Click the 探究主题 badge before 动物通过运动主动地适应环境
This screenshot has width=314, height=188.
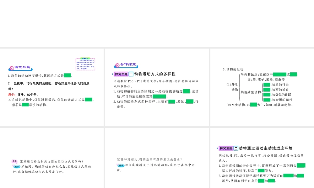(x=226, y=148)
